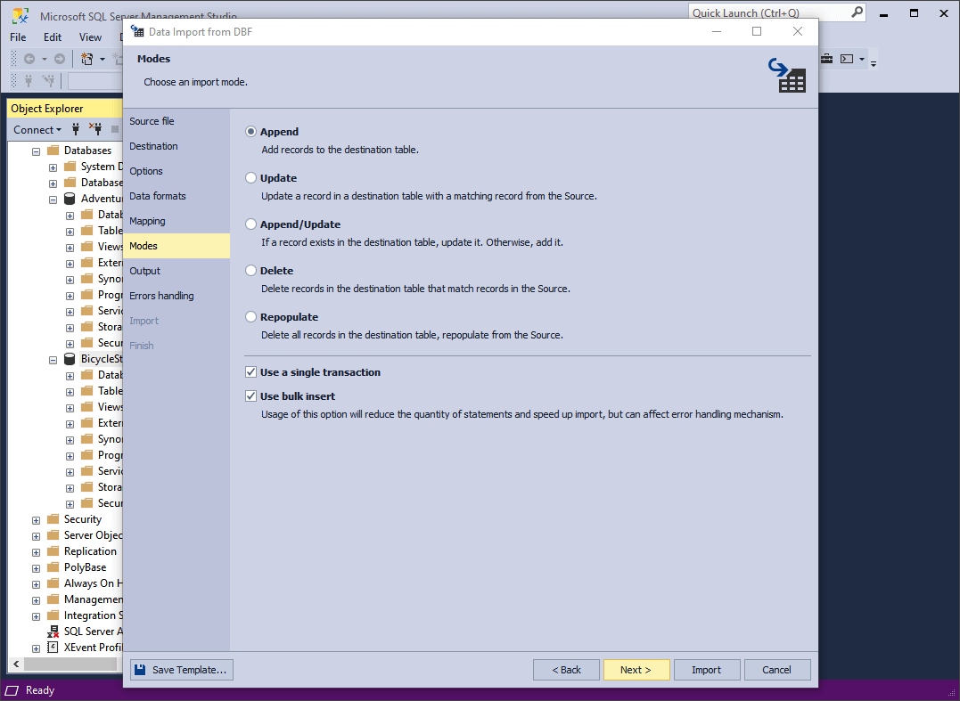This screenshot has height=701, width=960.
Task: Click the connect plug icon in Object Explorer
Action: pos(76,129)
